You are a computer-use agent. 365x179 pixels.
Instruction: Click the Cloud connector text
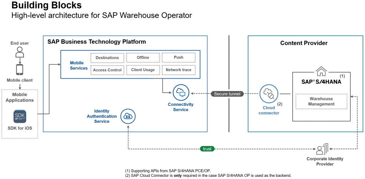[x=269, y=110]
